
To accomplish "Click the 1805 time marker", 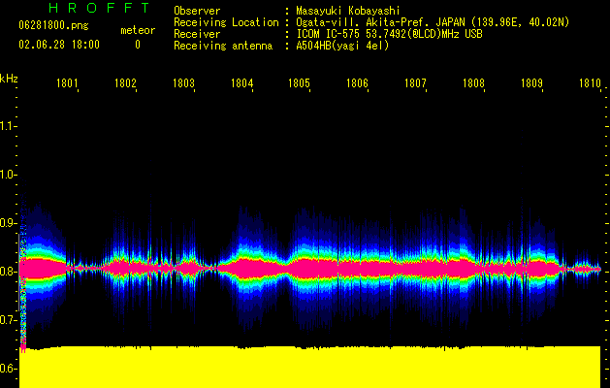I will click(299, 83).
